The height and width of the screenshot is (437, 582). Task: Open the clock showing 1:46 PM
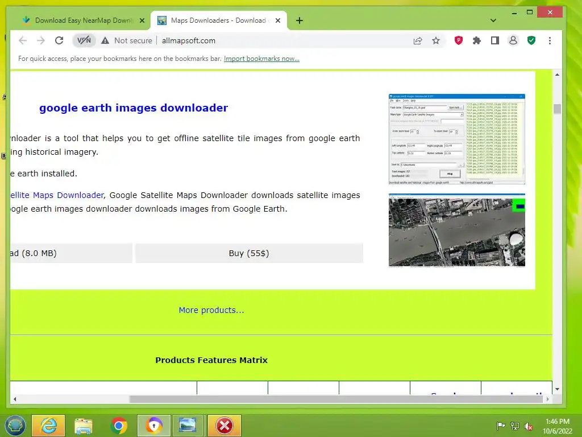[558, 426]
